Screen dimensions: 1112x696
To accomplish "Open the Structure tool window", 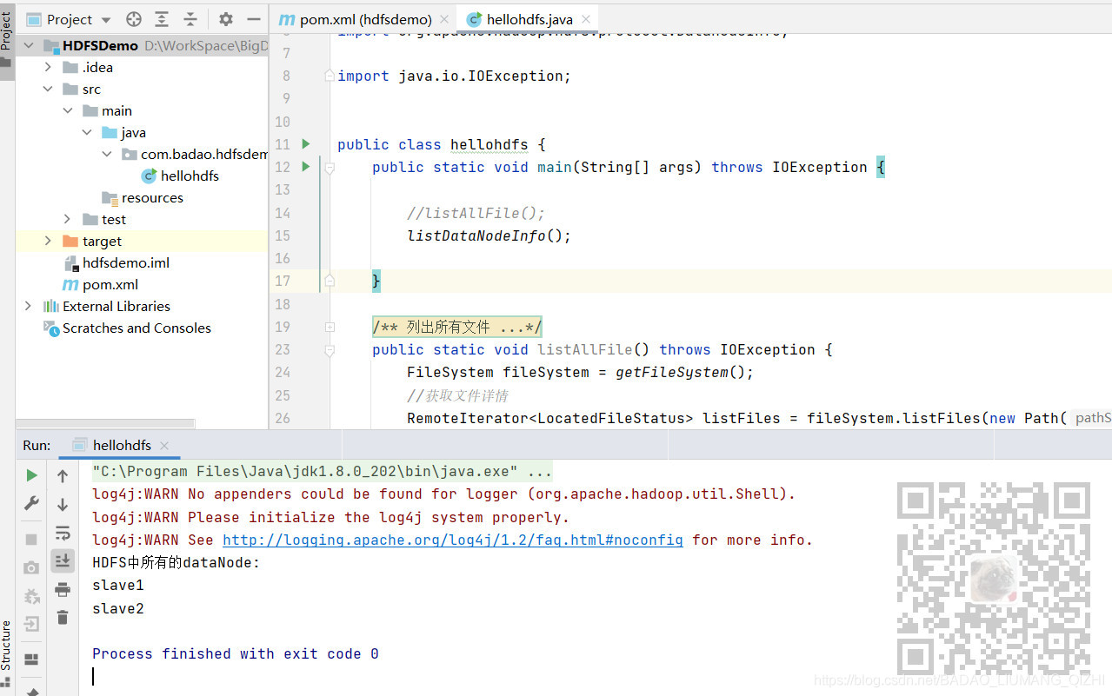I will tap(8, 647).
